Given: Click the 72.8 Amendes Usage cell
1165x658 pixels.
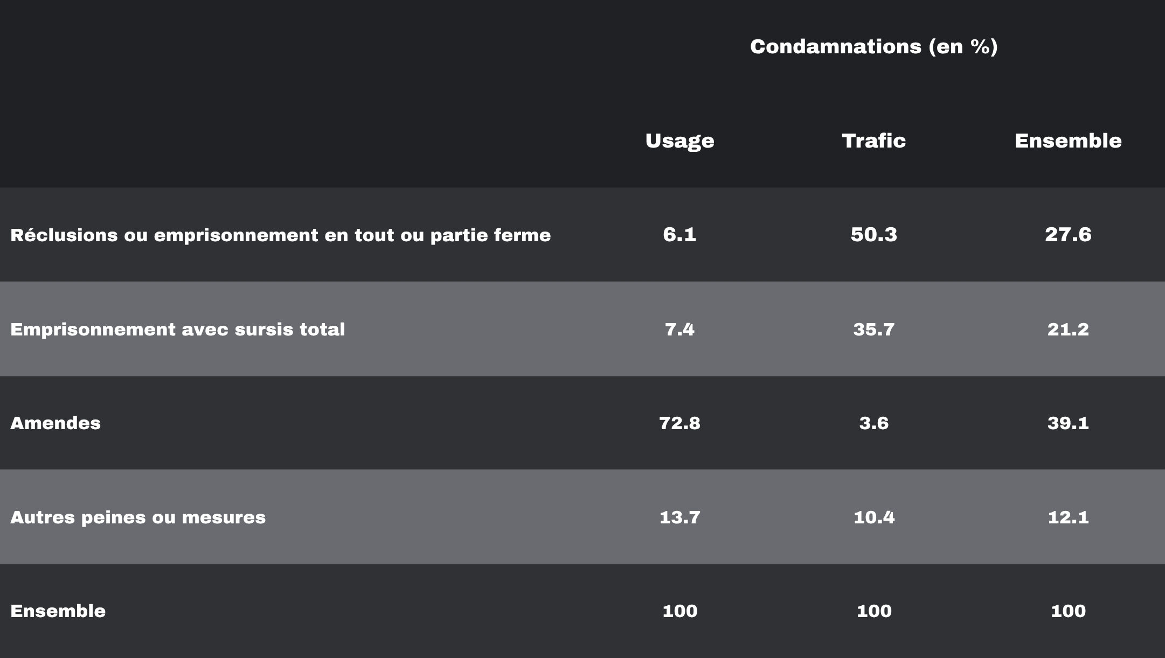Looking at the screenshot, I should pos(679,423).
